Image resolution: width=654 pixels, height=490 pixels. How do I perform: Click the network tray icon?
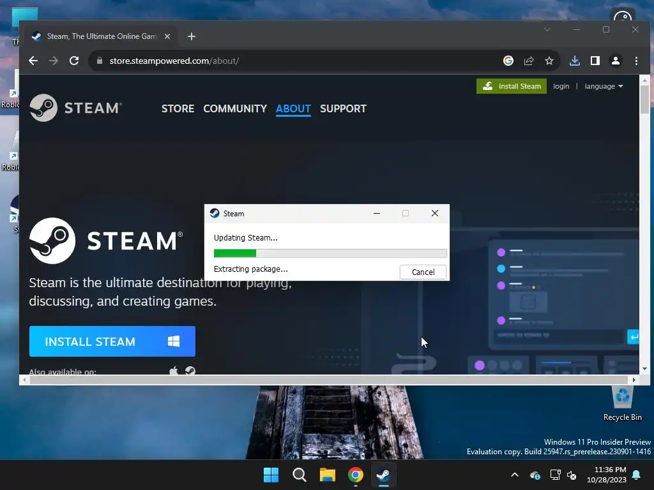pyautogui.click(x=555, y=475)
